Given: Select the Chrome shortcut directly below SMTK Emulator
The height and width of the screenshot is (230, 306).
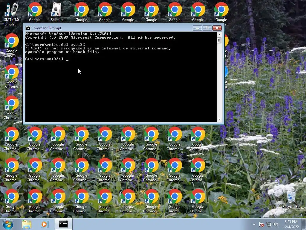Looking at the screenshot, I should 11,46.
